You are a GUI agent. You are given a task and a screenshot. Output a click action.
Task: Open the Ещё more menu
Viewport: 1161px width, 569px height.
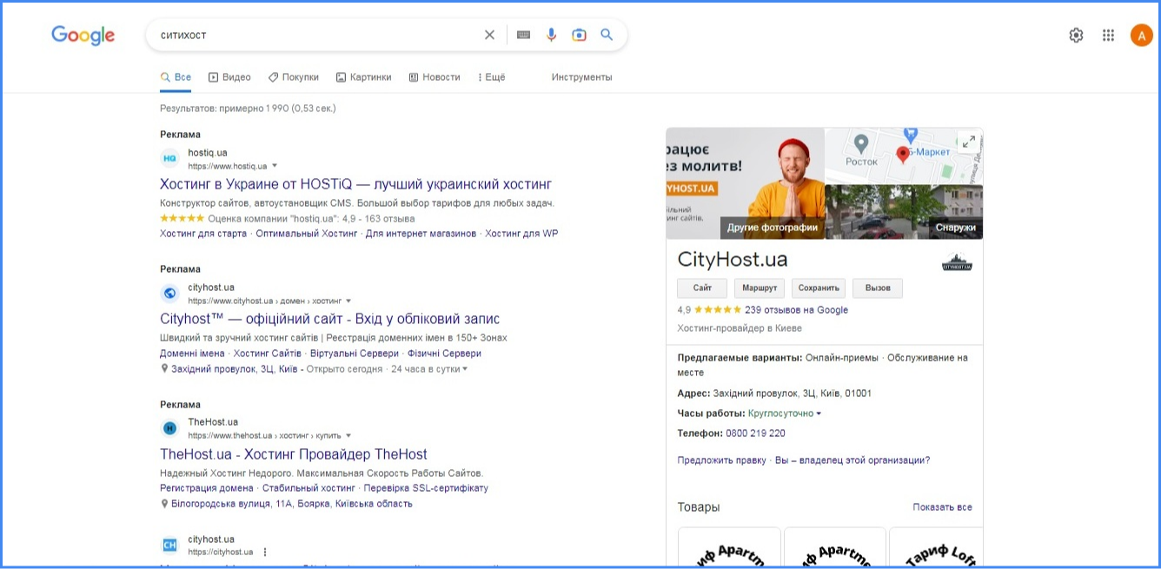click(491, 77)
